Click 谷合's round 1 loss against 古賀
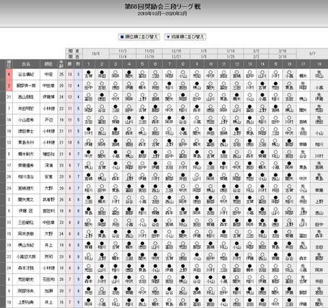Image resolution: width=328 pixels, height=308 pixels. click(89, 74)
